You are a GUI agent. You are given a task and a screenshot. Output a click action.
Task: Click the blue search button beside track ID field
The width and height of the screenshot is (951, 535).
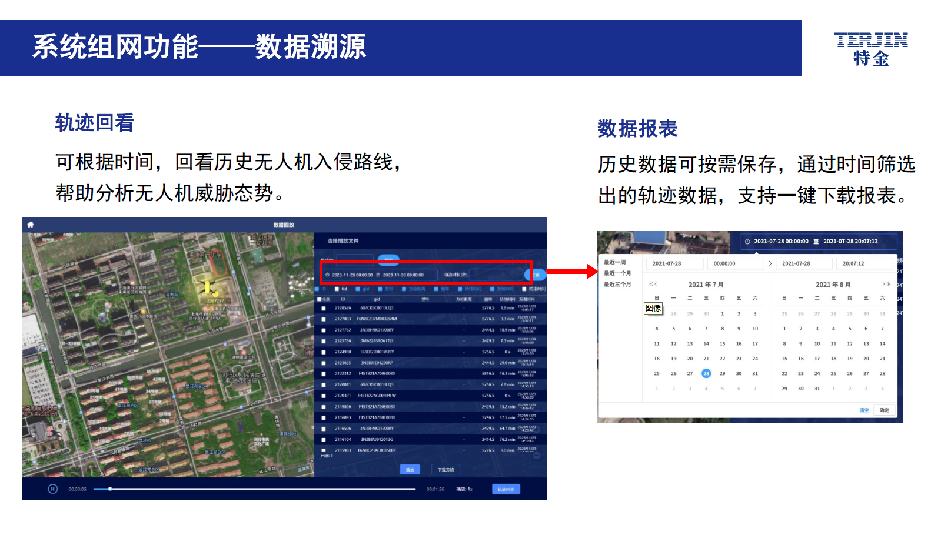click(388, 259)
